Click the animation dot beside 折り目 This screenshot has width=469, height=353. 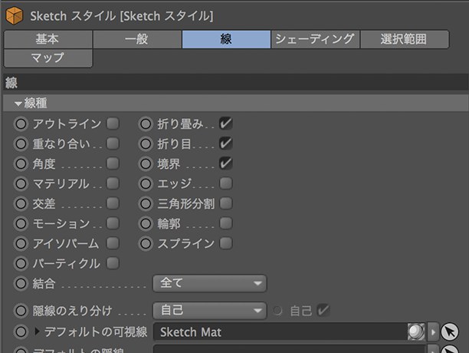pos(146,144)
